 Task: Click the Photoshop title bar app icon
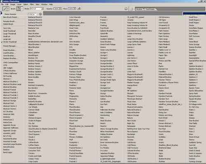[x=2, y=1]
